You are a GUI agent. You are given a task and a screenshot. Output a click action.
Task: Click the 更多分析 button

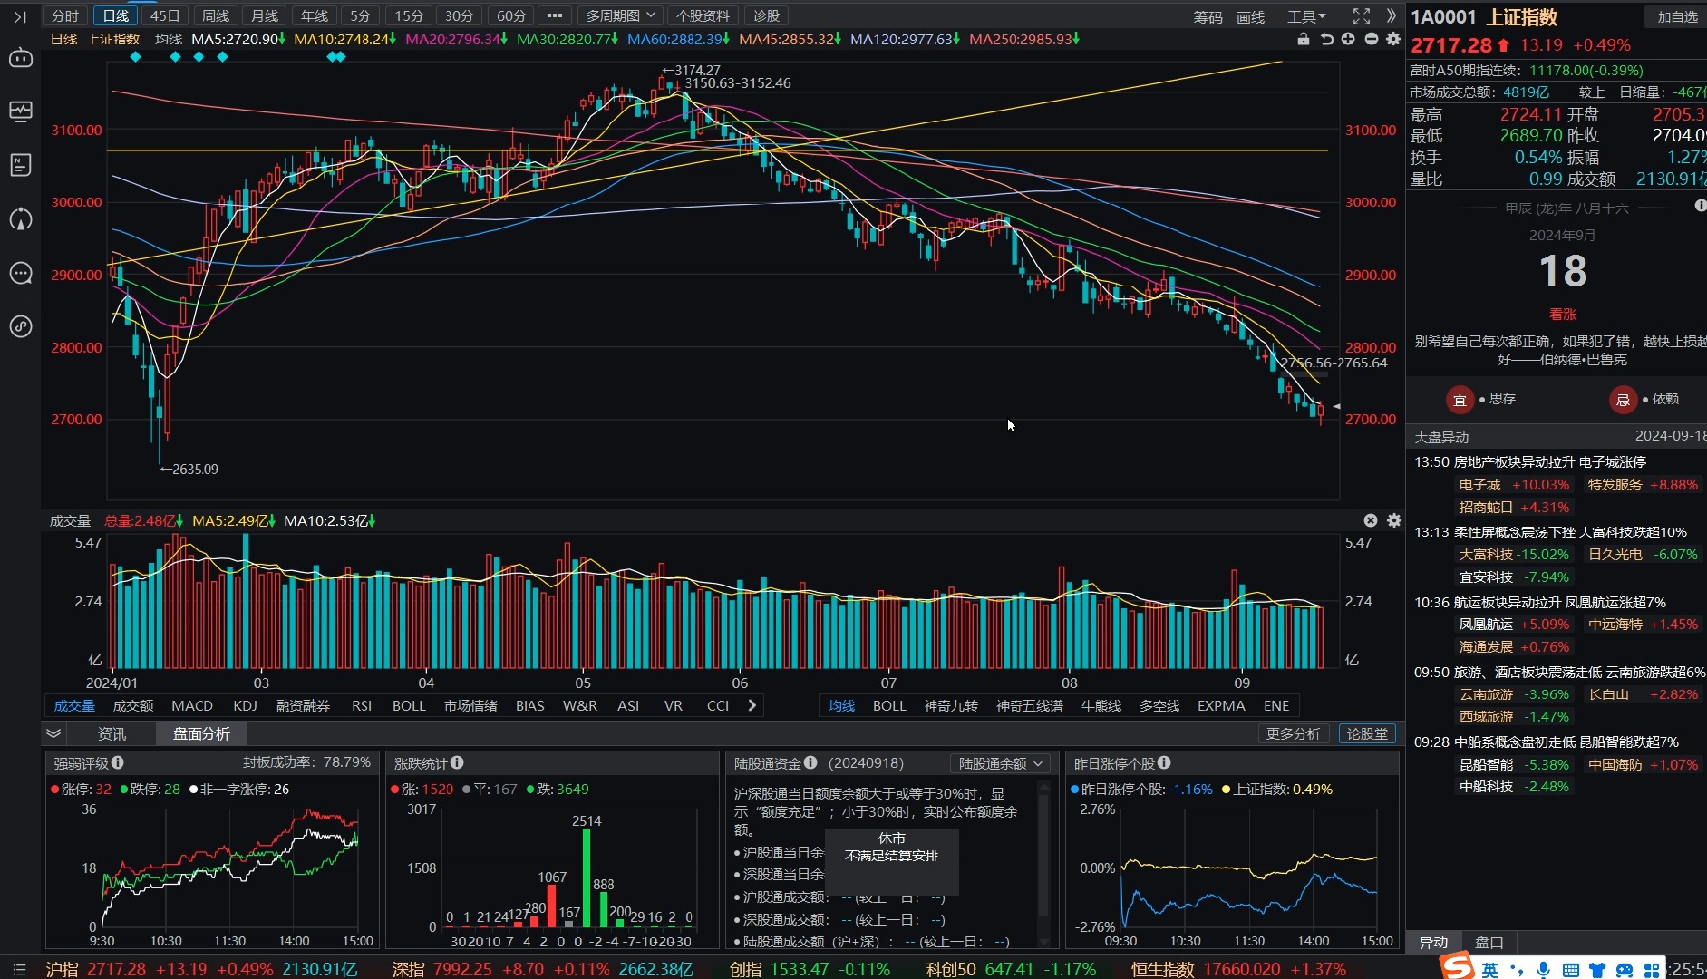pos(1294,733)
